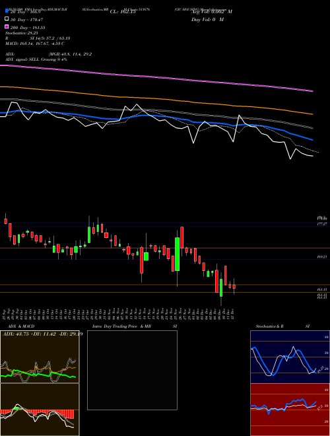Click the last red candle dated 12 Dec

[234, 287]
